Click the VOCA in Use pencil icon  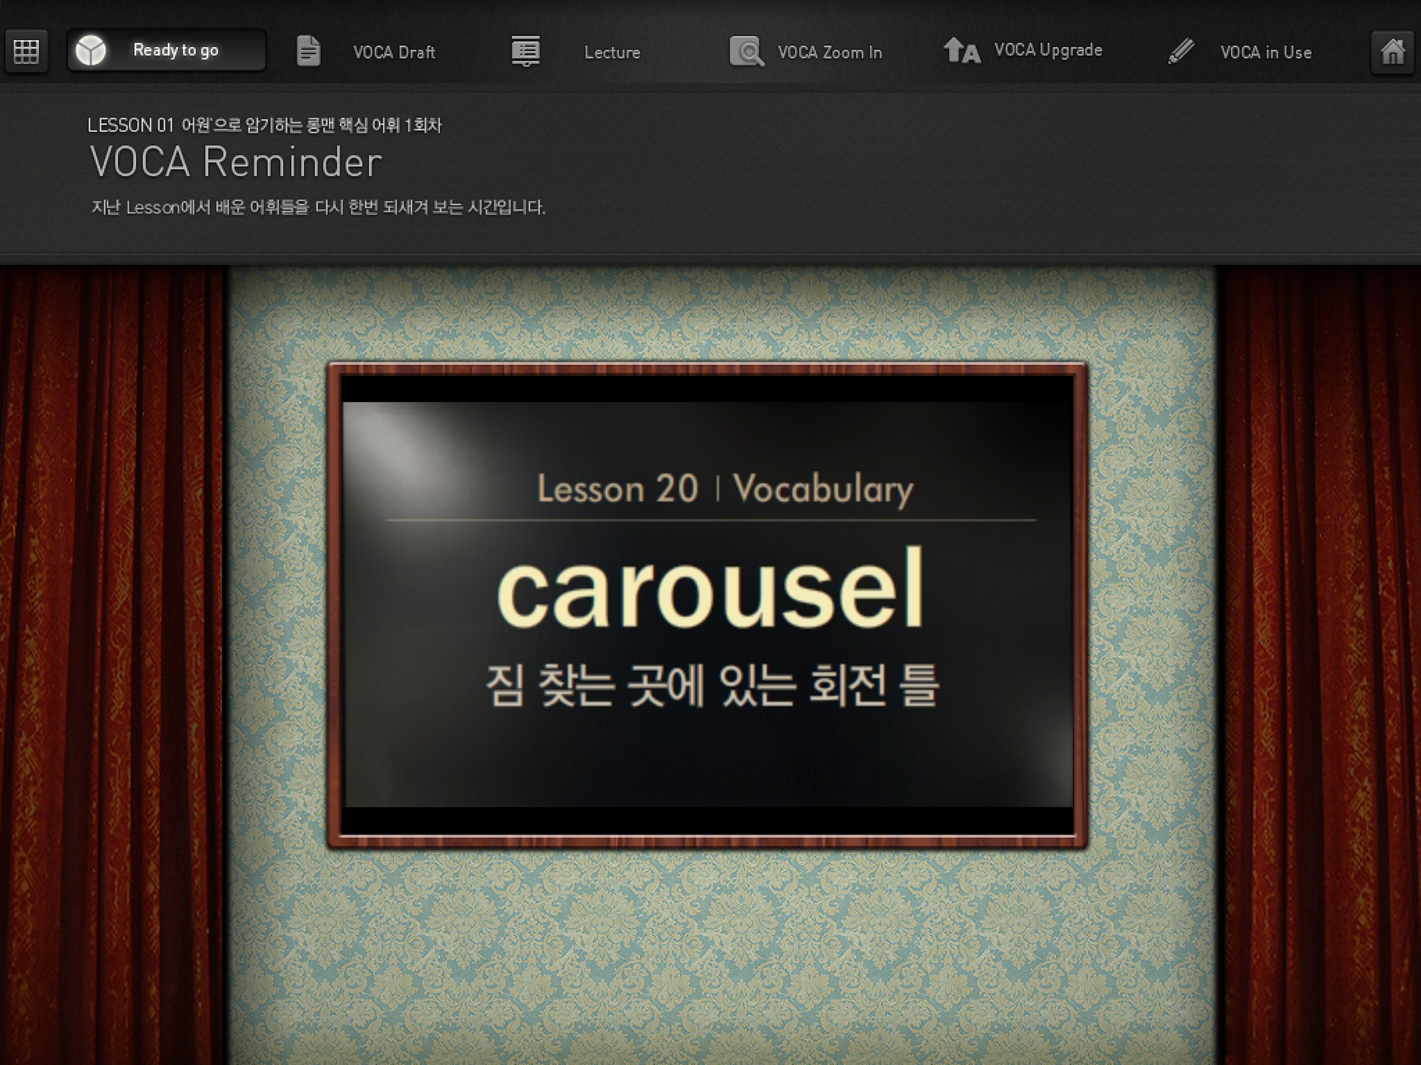point(1181,51)
